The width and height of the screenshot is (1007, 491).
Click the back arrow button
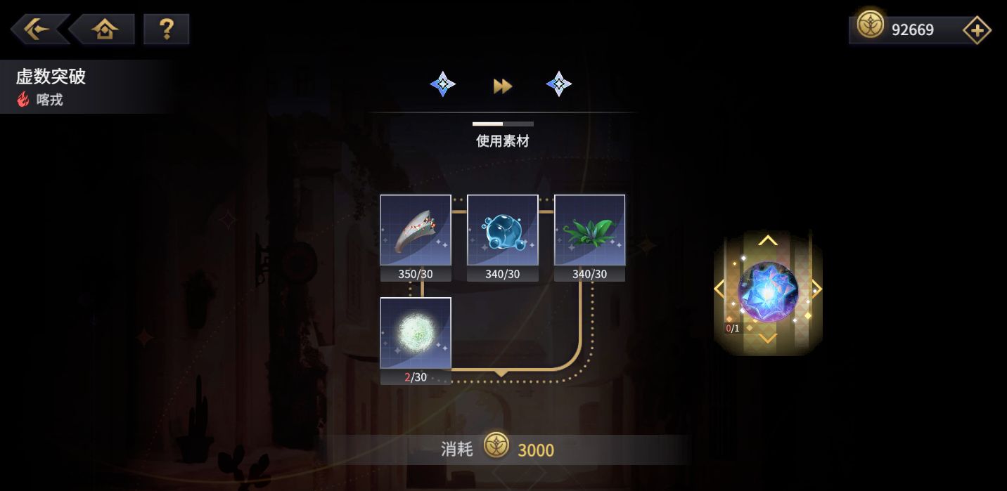(x=38, y=29)
